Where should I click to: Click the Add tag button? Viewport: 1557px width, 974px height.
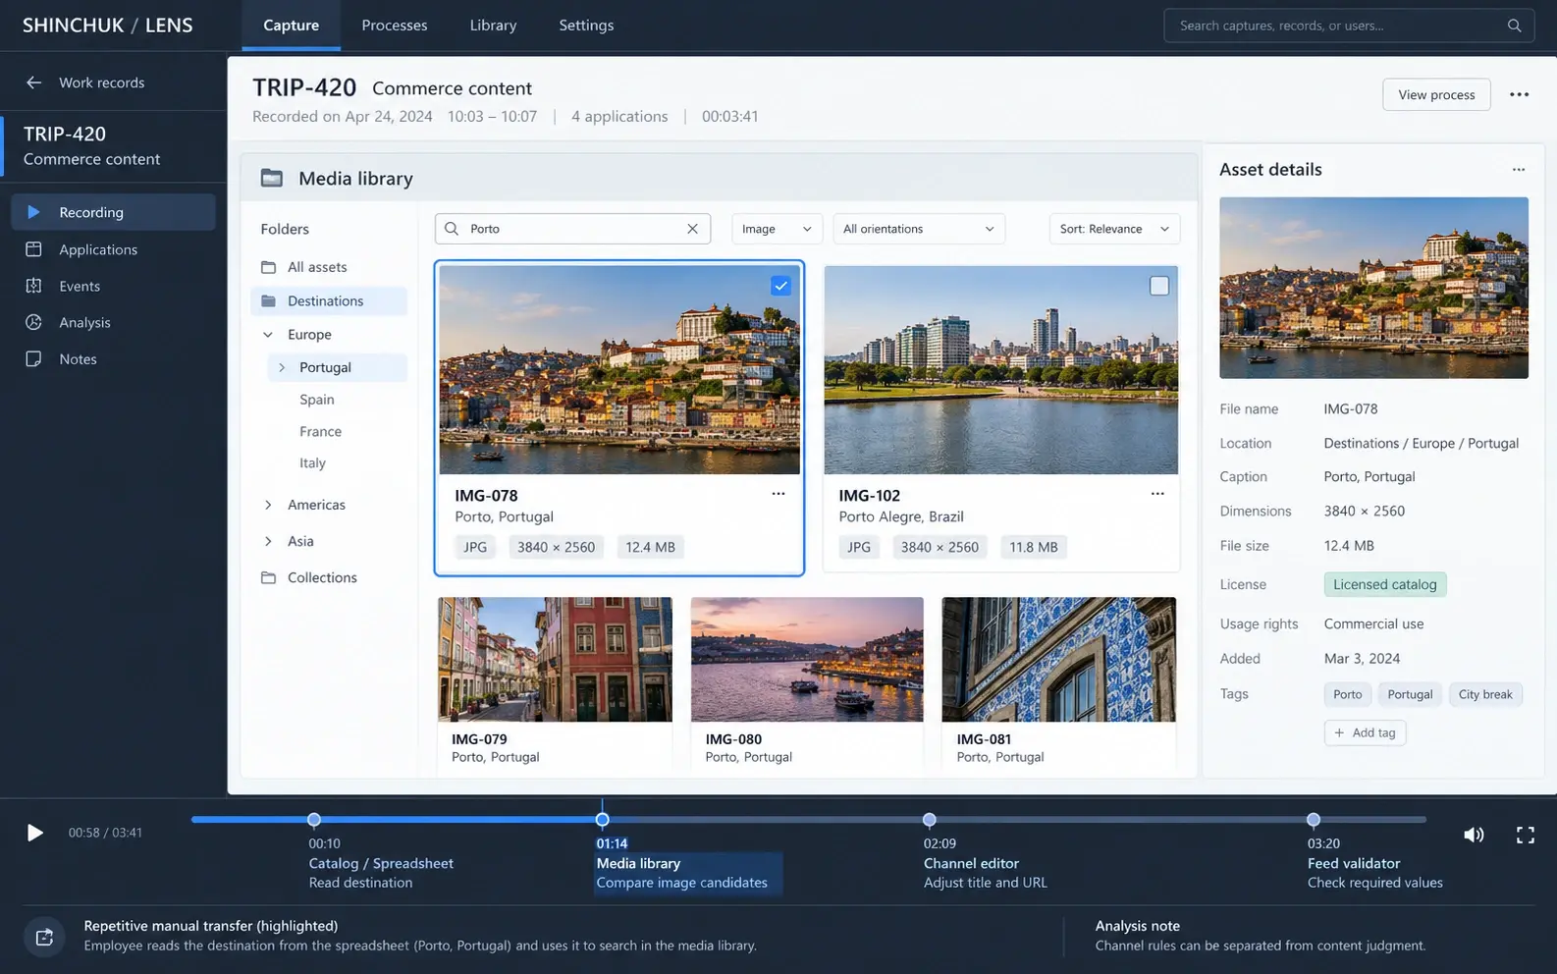(x=1365, y=732)
